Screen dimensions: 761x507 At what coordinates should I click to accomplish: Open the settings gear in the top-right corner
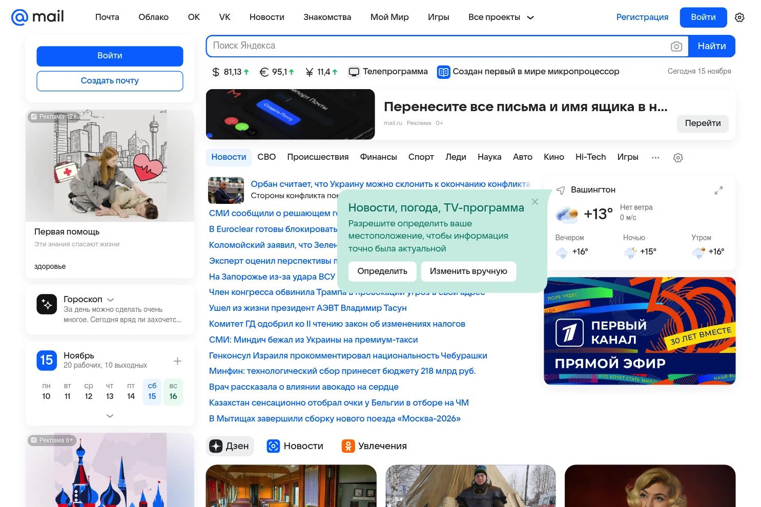[739, 17]
